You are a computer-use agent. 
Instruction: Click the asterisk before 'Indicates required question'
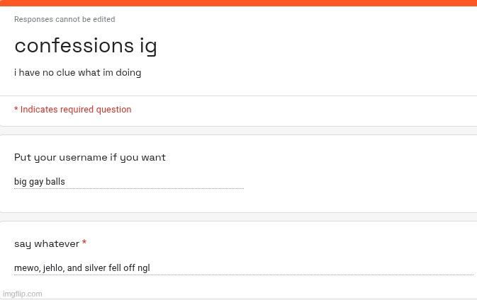(x=16, y=109)
